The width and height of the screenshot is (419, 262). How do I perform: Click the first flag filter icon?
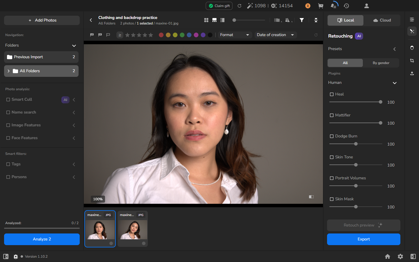pos(92,35)
